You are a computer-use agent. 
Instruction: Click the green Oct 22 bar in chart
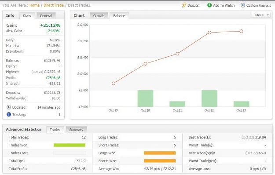point(209,98)
